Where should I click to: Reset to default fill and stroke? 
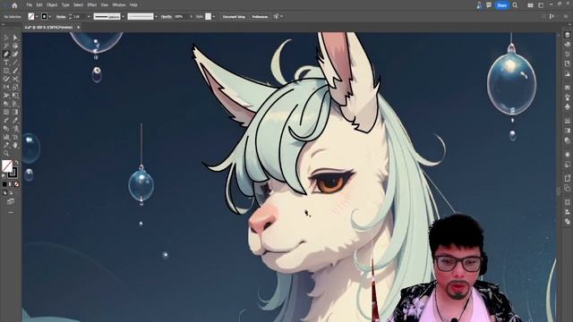tap(4, 176)
